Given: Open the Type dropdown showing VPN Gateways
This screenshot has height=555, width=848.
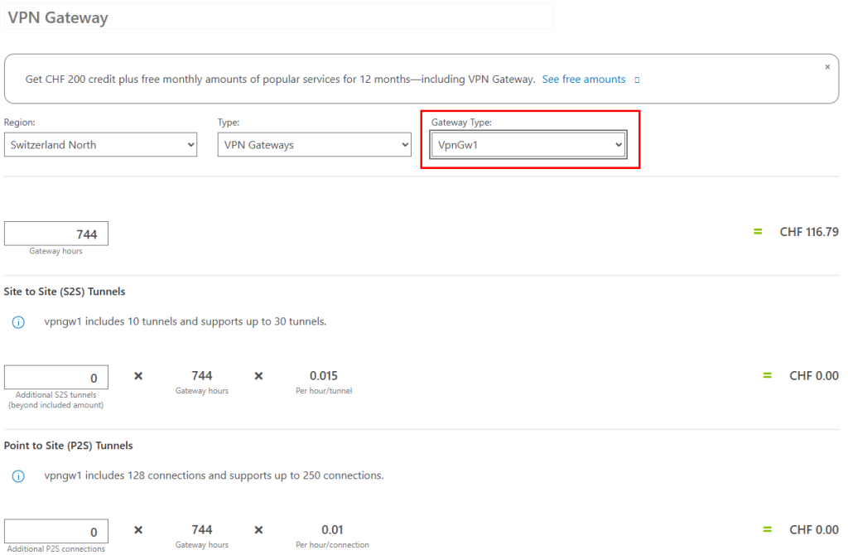Looking at the screenshot, I should click(x=314, y=145).
